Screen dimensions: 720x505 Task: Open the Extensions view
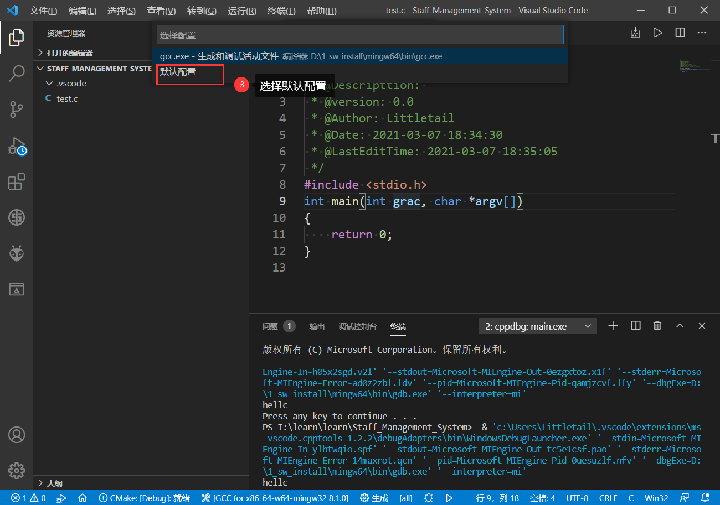[17, 182]
